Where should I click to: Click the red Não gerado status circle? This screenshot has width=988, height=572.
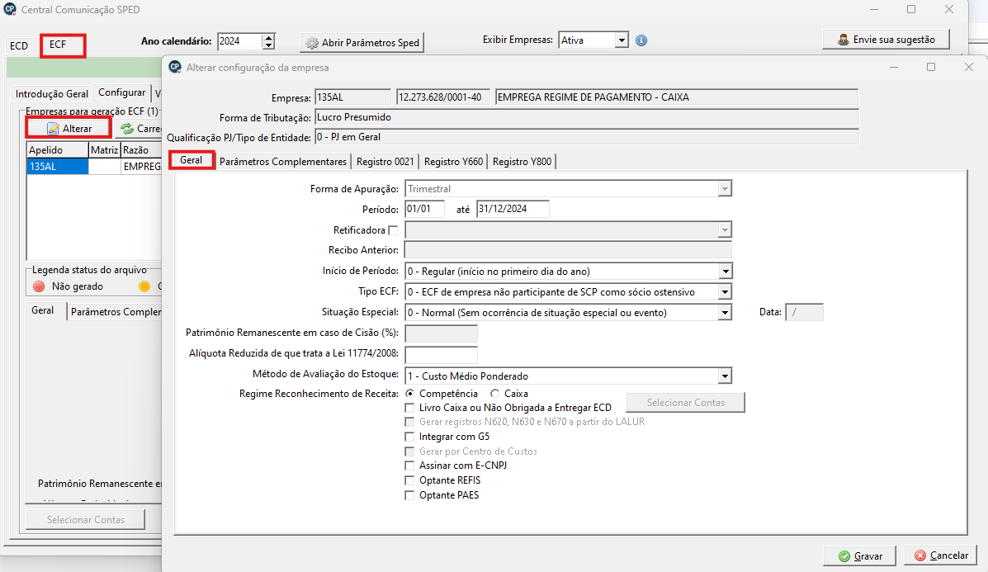[x=39, y=286]
